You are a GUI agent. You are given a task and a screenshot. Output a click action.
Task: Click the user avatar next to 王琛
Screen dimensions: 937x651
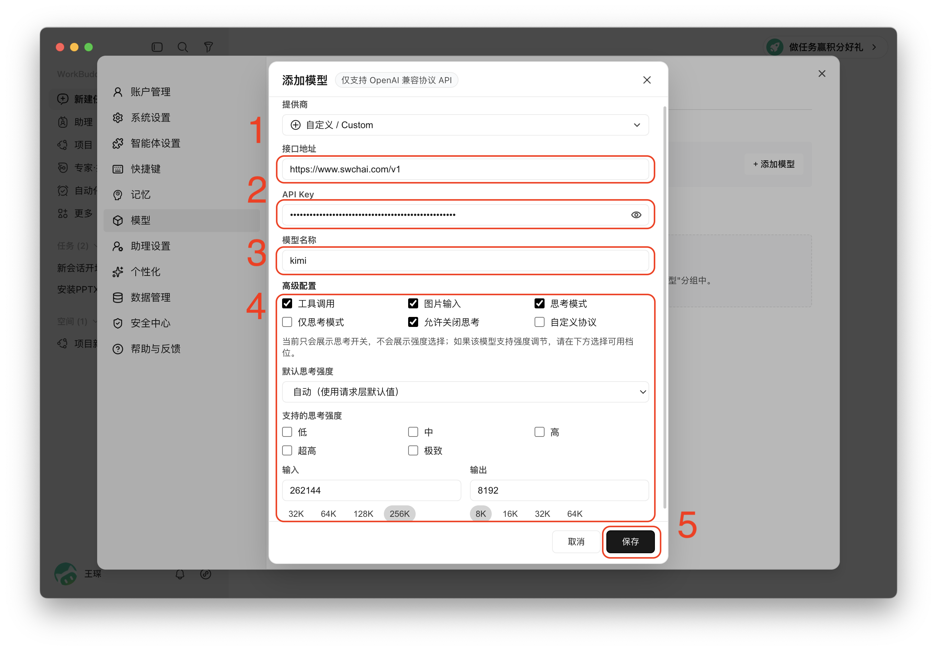pos(66,574)
